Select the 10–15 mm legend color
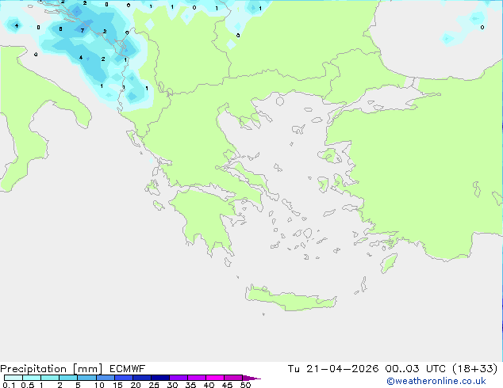Image resolution: width=503 pixels, height=388 pixels. [x=105, y=378]
